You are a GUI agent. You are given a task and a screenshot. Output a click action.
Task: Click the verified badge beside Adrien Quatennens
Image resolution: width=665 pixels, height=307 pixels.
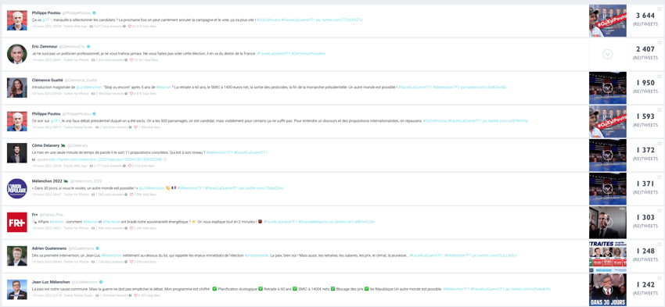click(97, 248)
